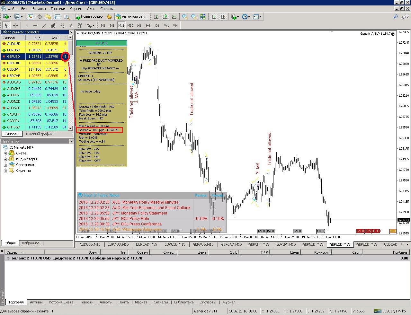Viewport: 411px width, 315px height.
Task: Open the Графики menu
Action: click(58, 9)
